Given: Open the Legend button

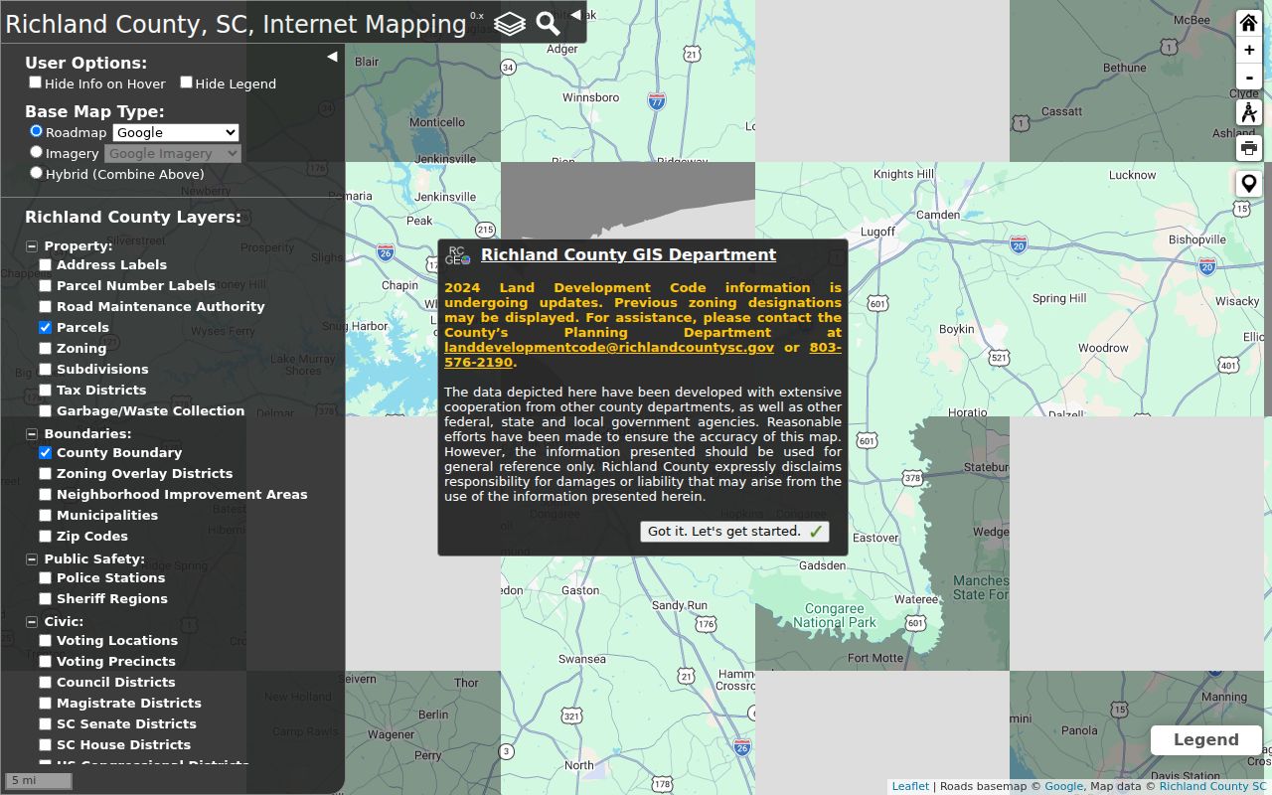Looking at the screenshot, I should (1206, 740).
